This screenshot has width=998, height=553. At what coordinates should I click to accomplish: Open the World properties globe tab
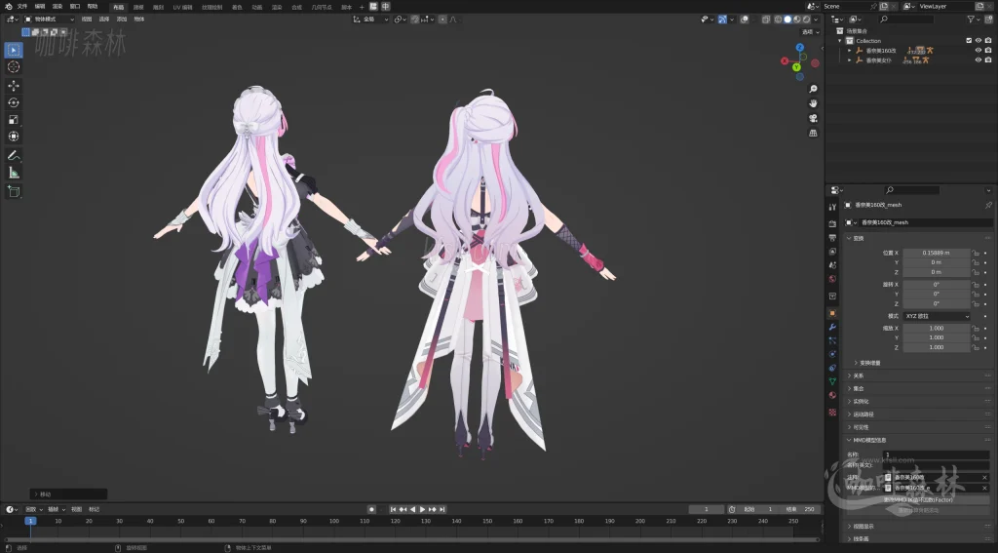[x=832, y=279]
